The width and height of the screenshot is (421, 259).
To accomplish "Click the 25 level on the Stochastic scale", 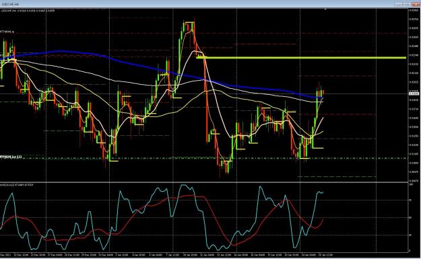I will pyautogui.click(x=410, y=235).
